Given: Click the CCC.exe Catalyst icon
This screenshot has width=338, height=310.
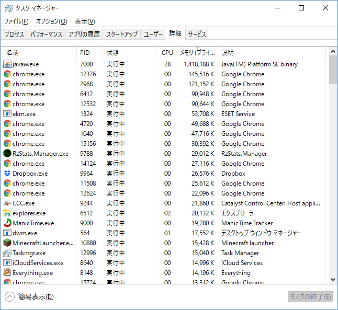Looking at the screenshot, I should pyautogui.click(x=7, y=203).
